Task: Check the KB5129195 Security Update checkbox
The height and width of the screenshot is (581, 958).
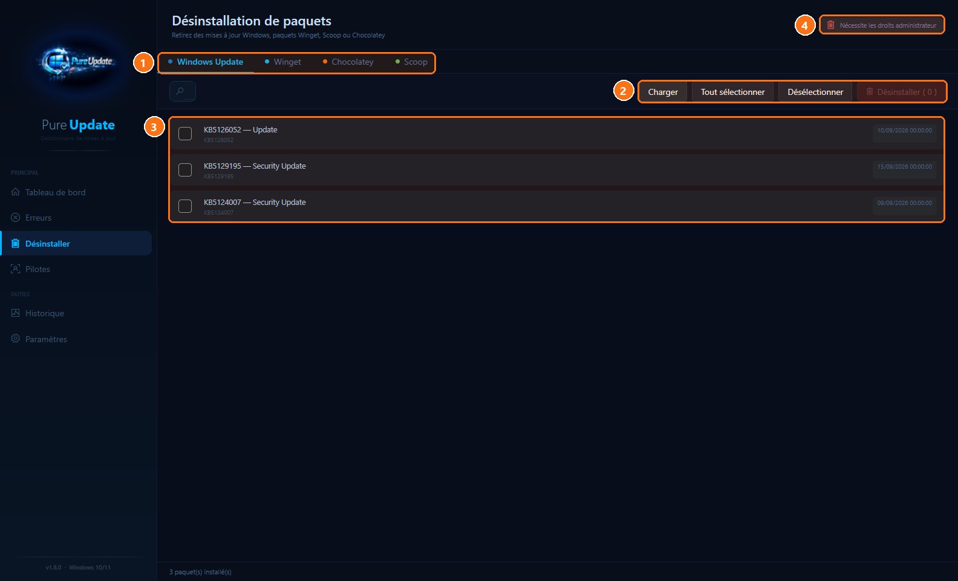Action: click(x=185, y=170)
